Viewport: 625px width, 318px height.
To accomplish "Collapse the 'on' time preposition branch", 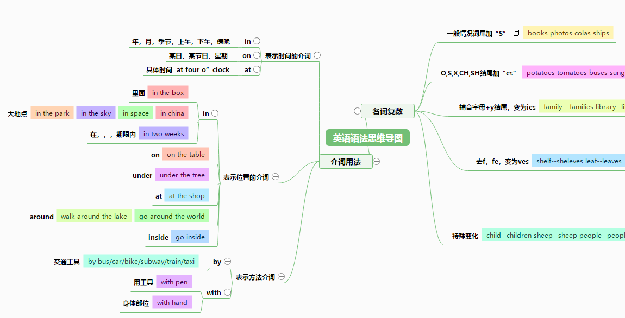I will (257, 55).
